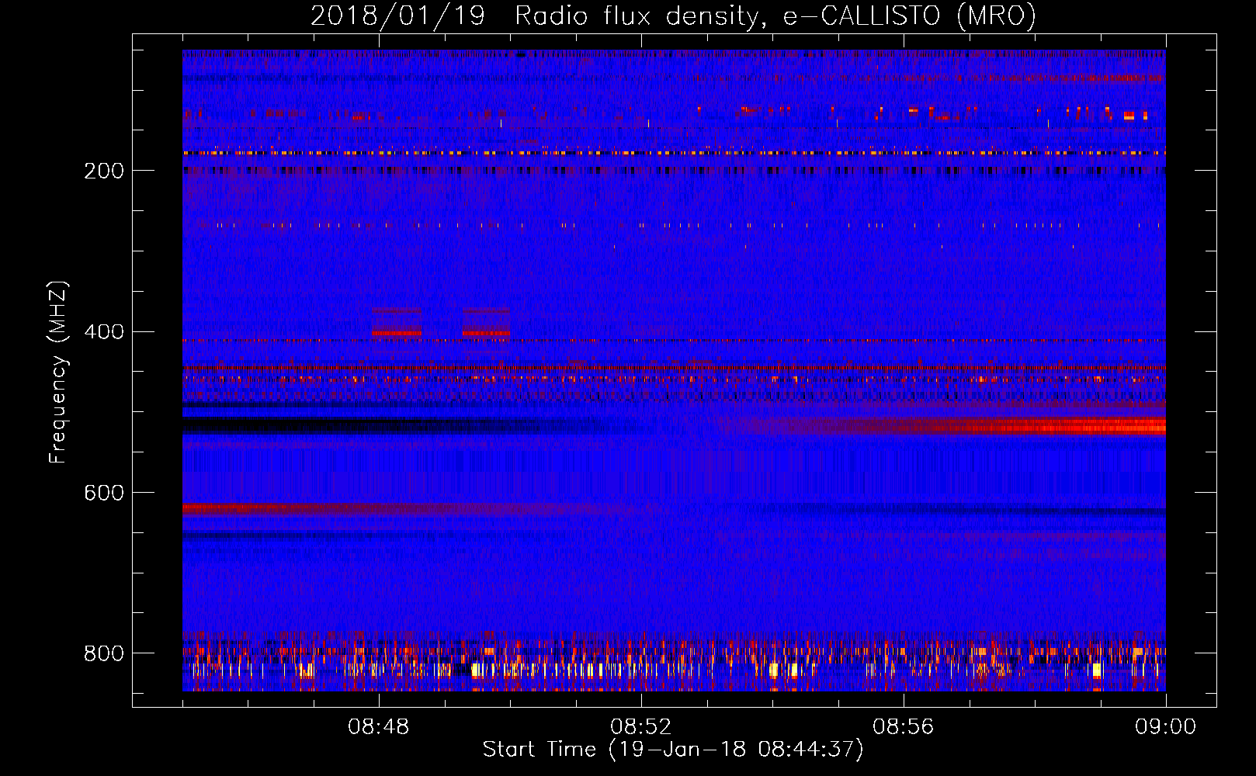
Task: Click the 200 frequency tick label
Action: tap(104, 171)
